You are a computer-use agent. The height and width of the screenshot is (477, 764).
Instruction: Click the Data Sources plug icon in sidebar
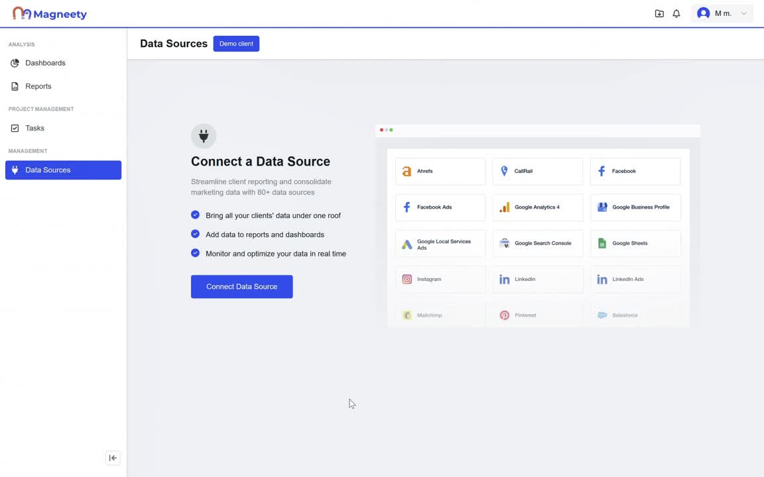coord(15,170)
